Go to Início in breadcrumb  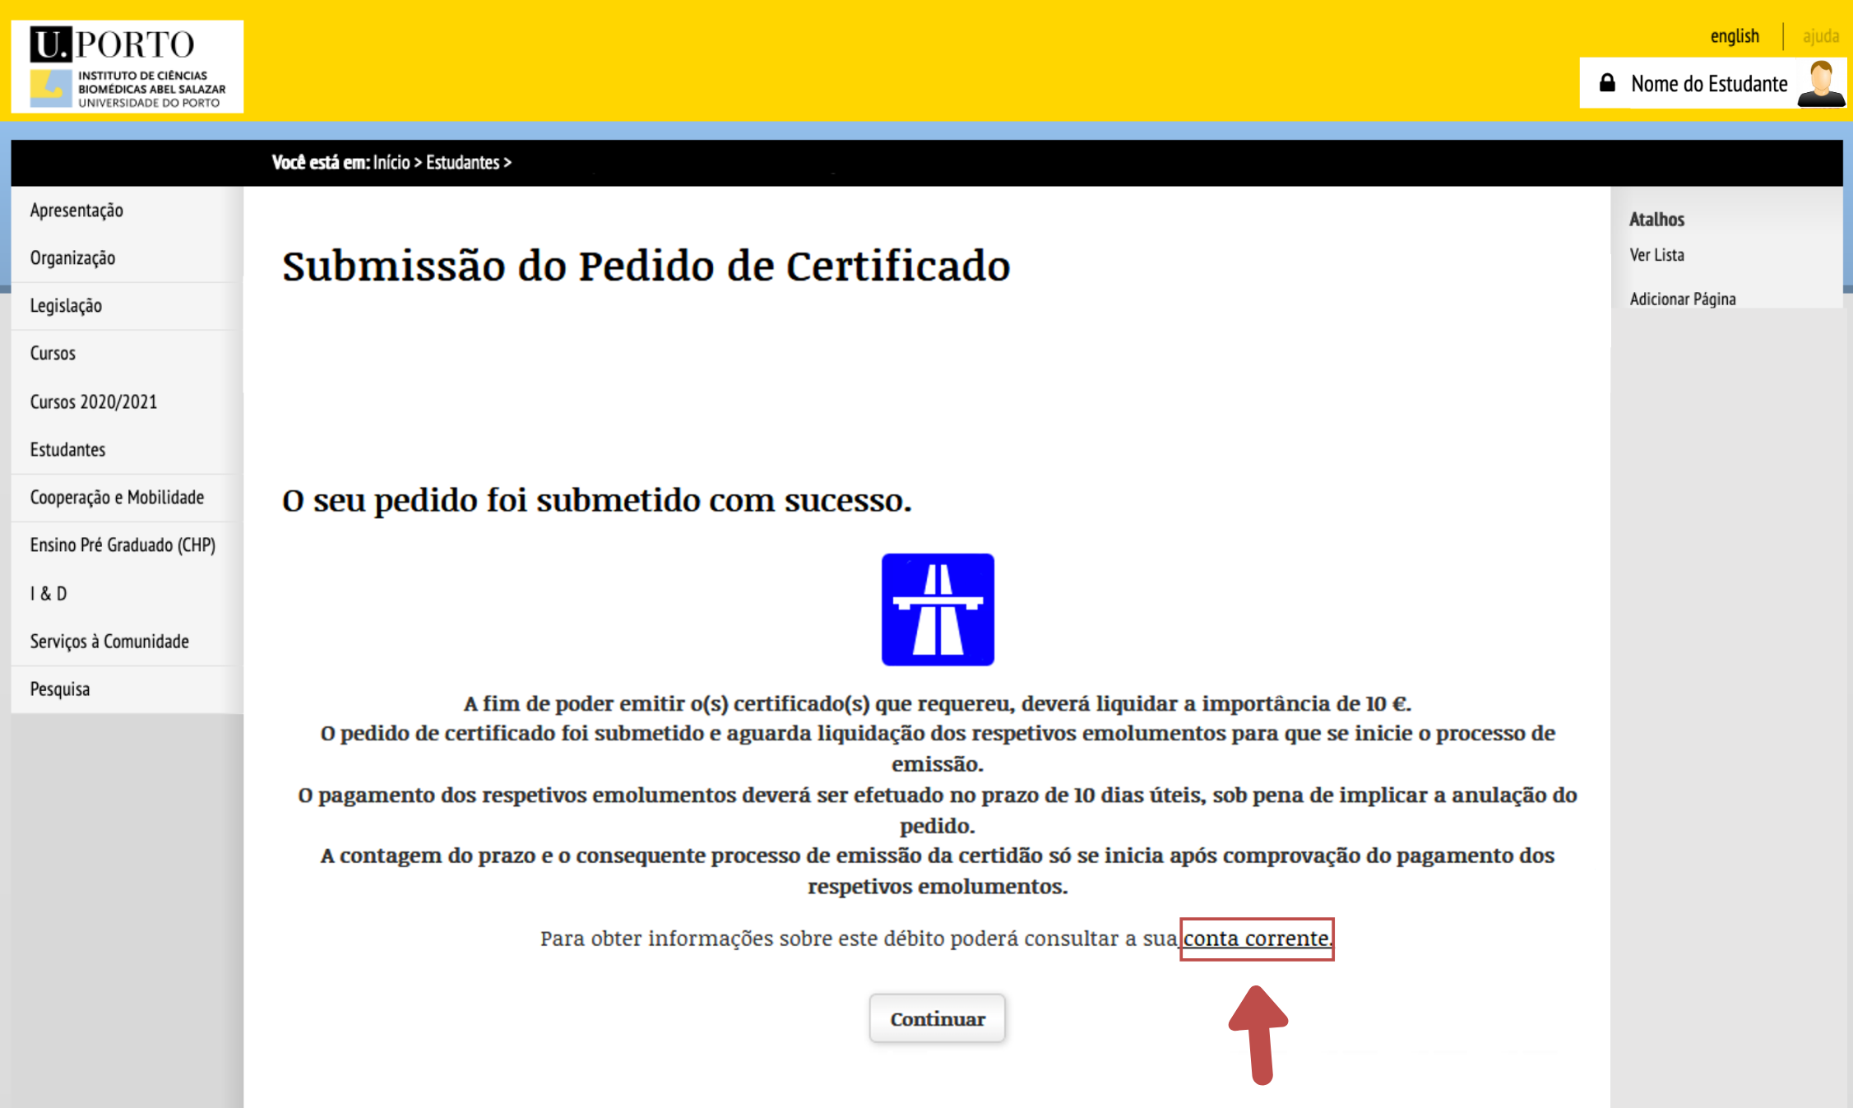click(x=391, y=162)
